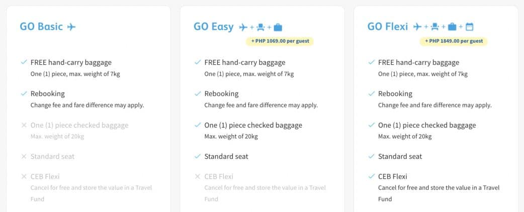This screenshot has height=212, width=524.
Task: Click the PHP 1849.00 per guest badge
Action: [x=454, y=41]
